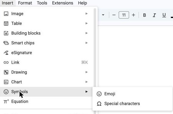Open the Tools menu
Screen dimensions: 173x114
pos(42,3)
